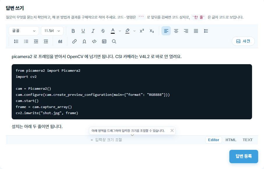Place cursor in the picamera2 intro sentence

pos(96,57)
